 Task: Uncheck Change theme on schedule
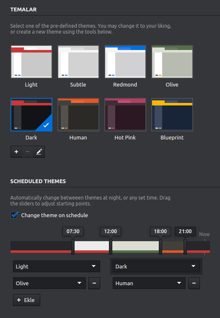click(14, 215)
